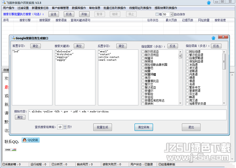Invert country selection with 反选
Viewport: 236px width, 168px height.
click(173, 46)
